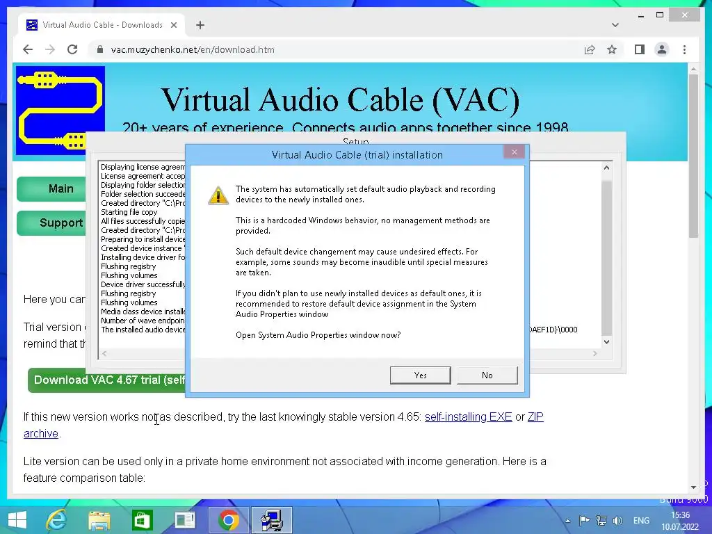Reload the Virtual Audio Cable page

(72, 49)
